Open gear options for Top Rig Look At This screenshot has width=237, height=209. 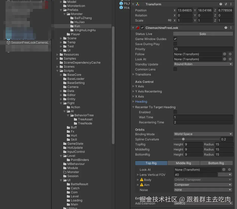click(229, 169)
